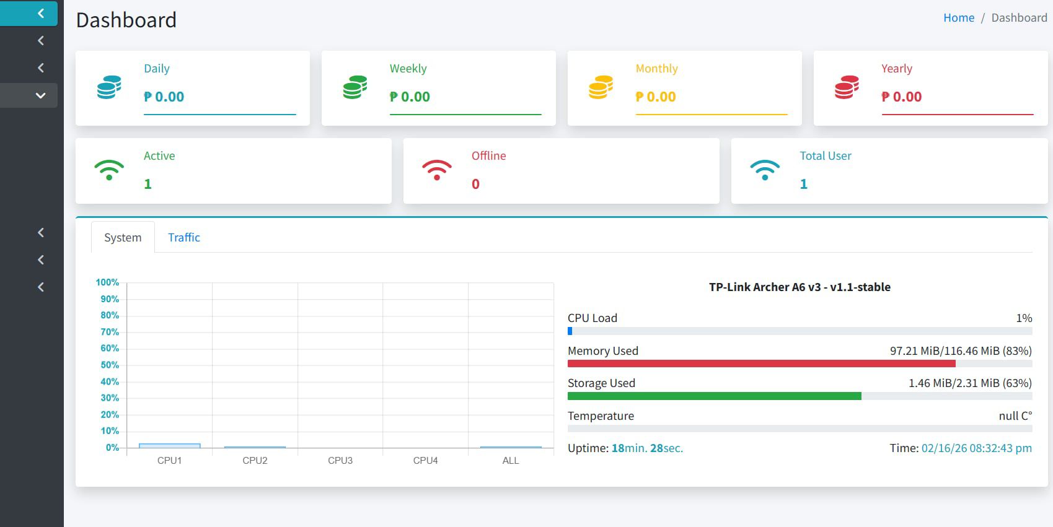Click the null C° temperature value

tap(1015, 416)
